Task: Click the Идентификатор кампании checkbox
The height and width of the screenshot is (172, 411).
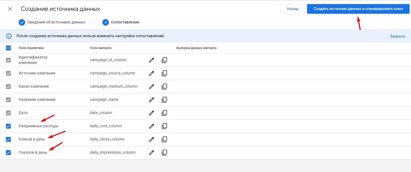Action: [8, 60]
